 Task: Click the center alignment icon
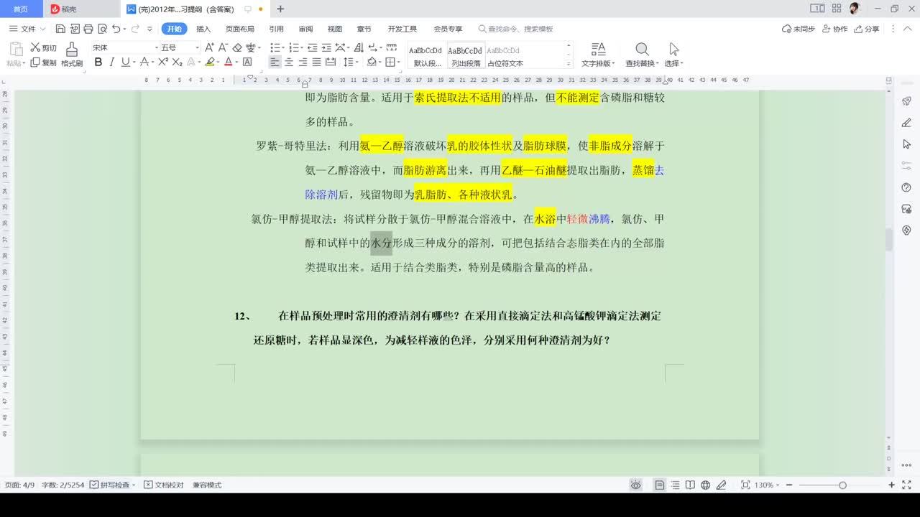(x=289, y=62)
